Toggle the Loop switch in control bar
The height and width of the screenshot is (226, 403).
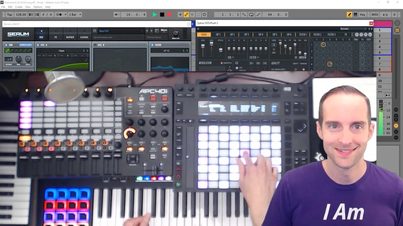coord(251,14)
